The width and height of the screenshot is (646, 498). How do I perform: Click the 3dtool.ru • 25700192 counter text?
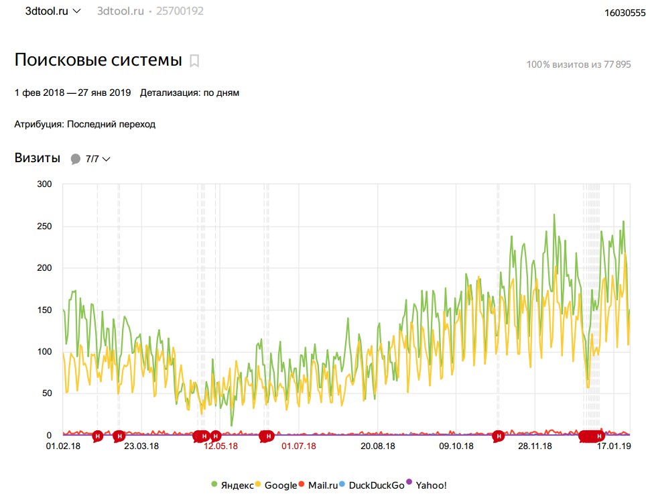coord(150,11)
